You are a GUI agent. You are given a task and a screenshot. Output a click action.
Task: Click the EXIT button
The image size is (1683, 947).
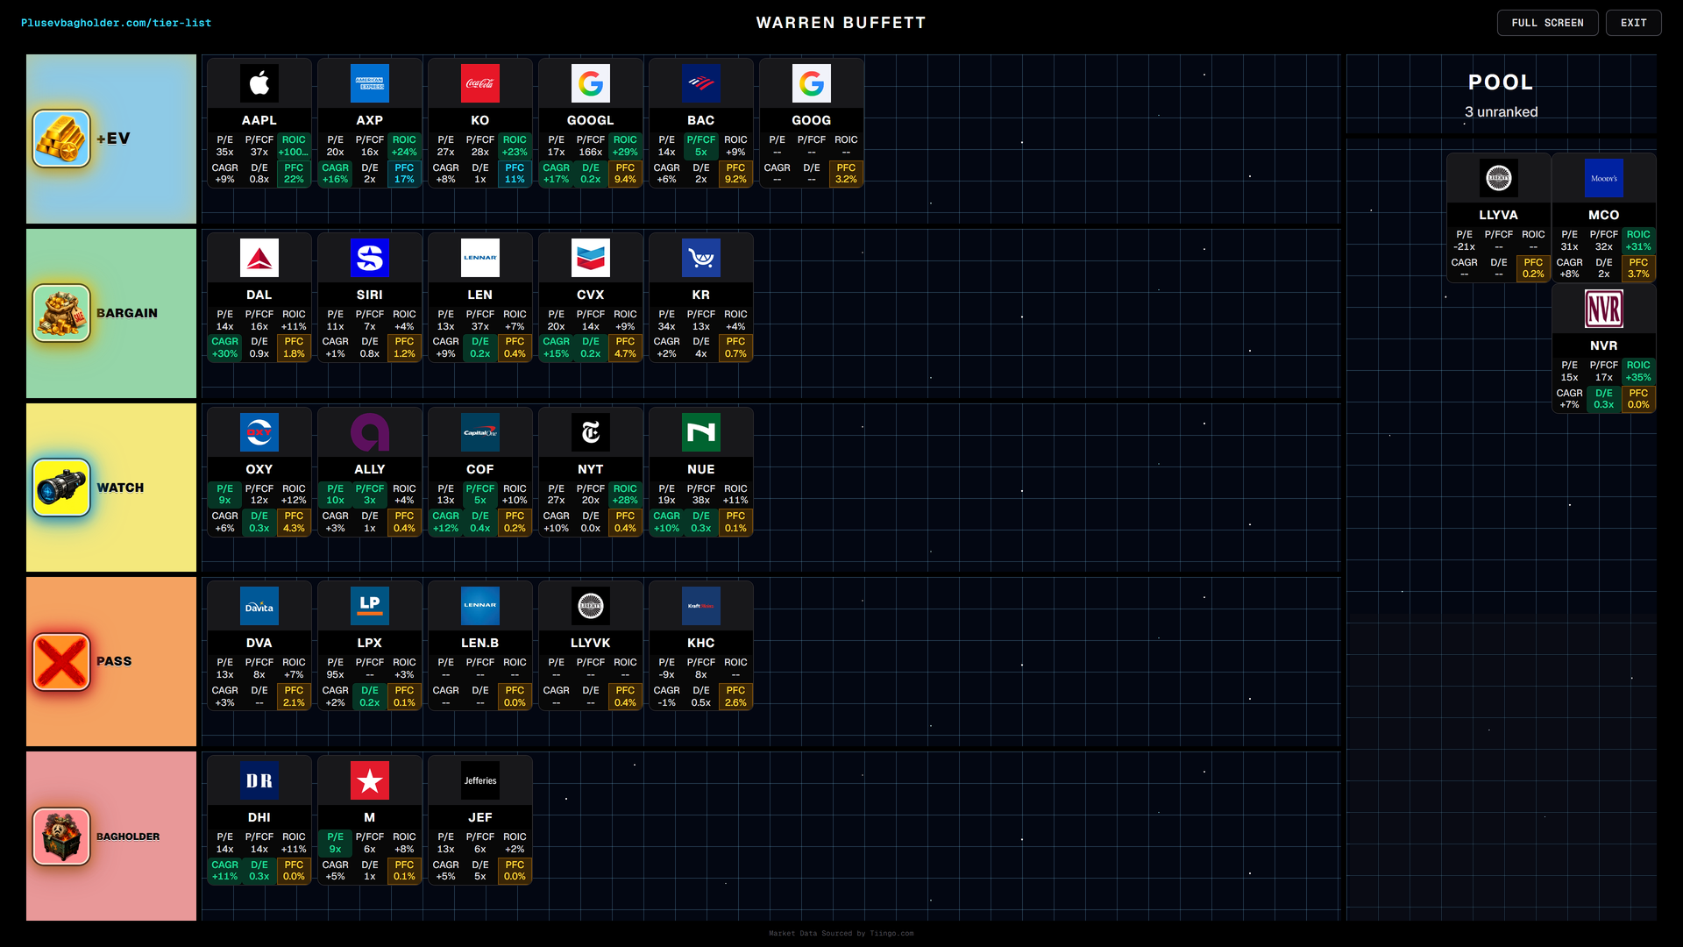(1633, 23)
